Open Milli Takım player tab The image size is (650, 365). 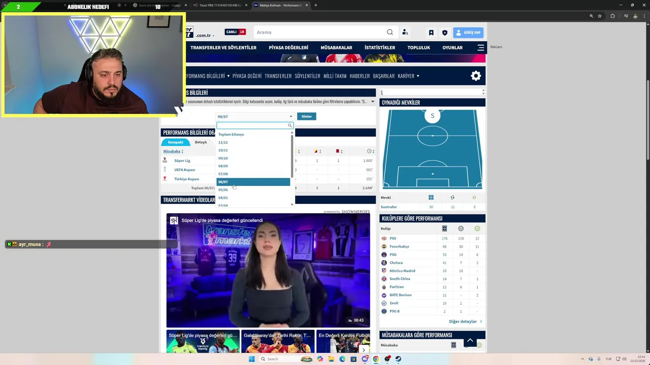tap(335, 76)
